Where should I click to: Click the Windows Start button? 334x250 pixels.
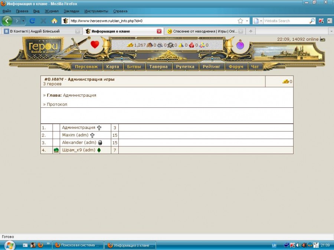click(x=10, y=245)
